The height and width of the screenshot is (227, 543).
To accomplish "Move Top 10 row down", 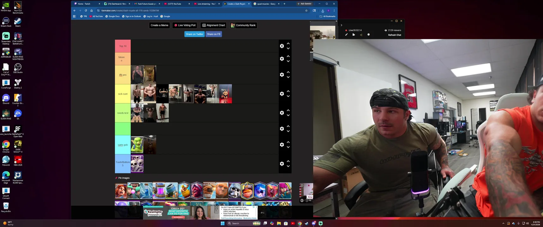I will click(288, 49).
